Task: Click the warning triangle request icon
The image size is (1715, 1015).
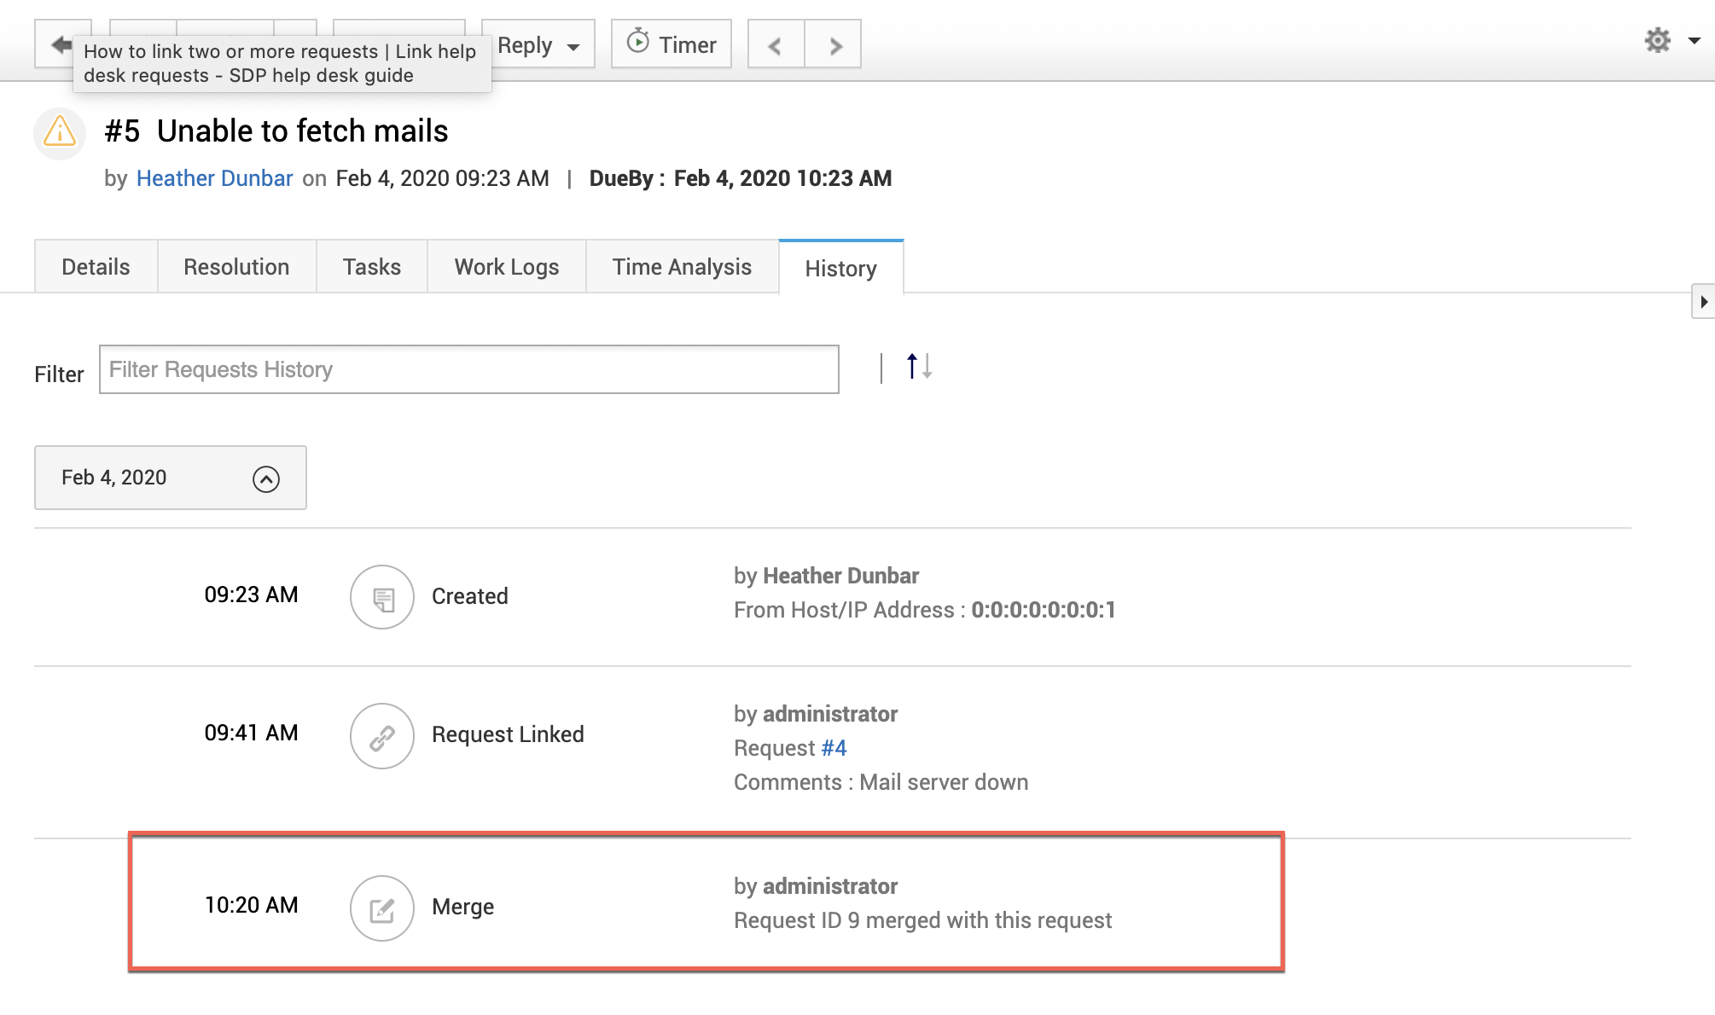Action: click(x=60, y=132)
